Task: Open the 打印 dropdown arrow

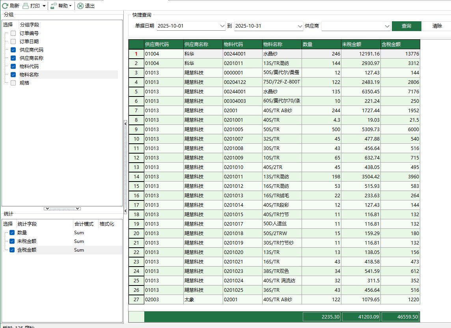Action: pos(44,6)
